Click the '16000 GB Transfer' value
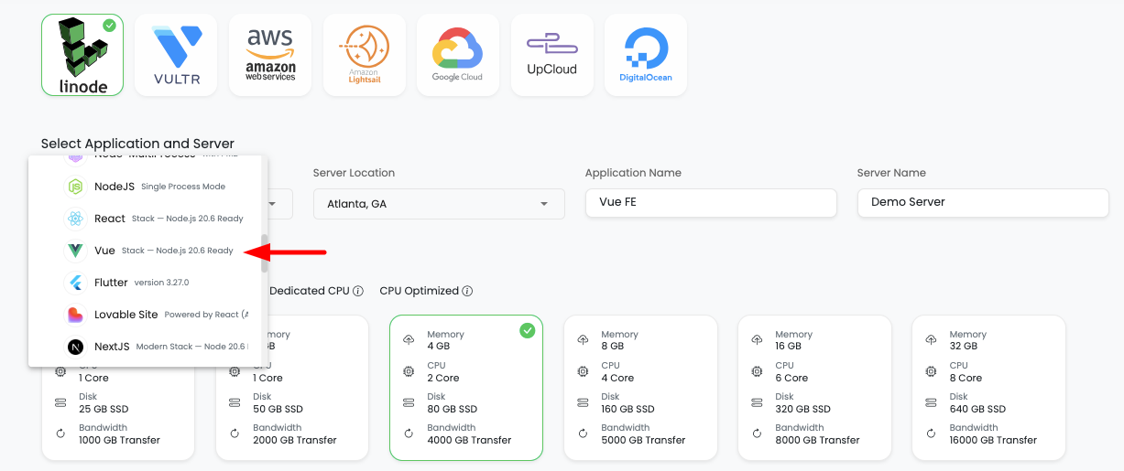The width and height of the screenshot is (1124, 471). [993, 440]
